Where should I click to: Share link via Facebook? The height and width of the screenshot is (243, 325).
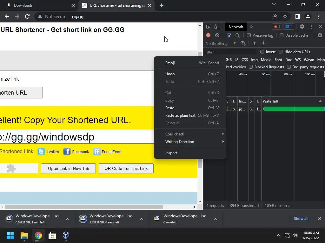(x=76, y=152)
